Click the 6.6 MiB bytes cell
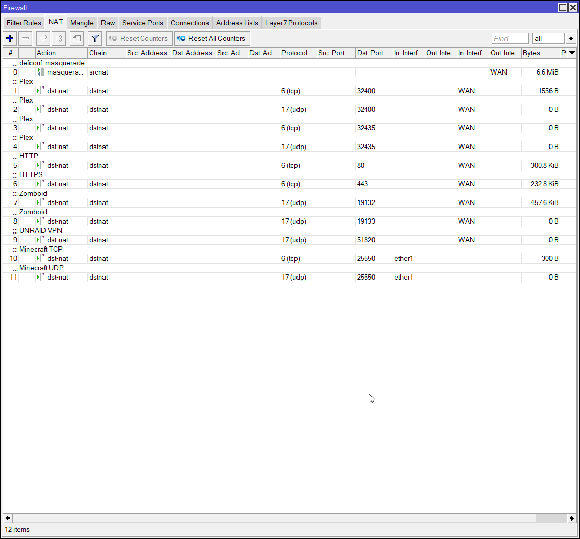580x539 pixels. click(x=541, y=72)
